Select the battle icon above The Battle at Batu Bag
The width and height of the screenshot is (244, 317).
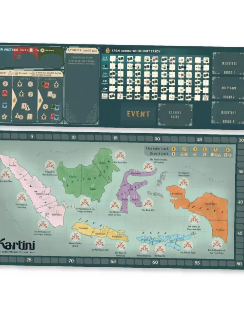pyautogui.click(x=21, y=198)
